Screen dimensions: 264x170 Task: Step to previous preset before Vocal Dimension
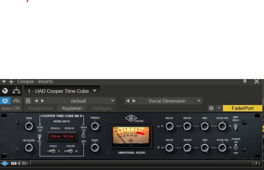point(128,101)
